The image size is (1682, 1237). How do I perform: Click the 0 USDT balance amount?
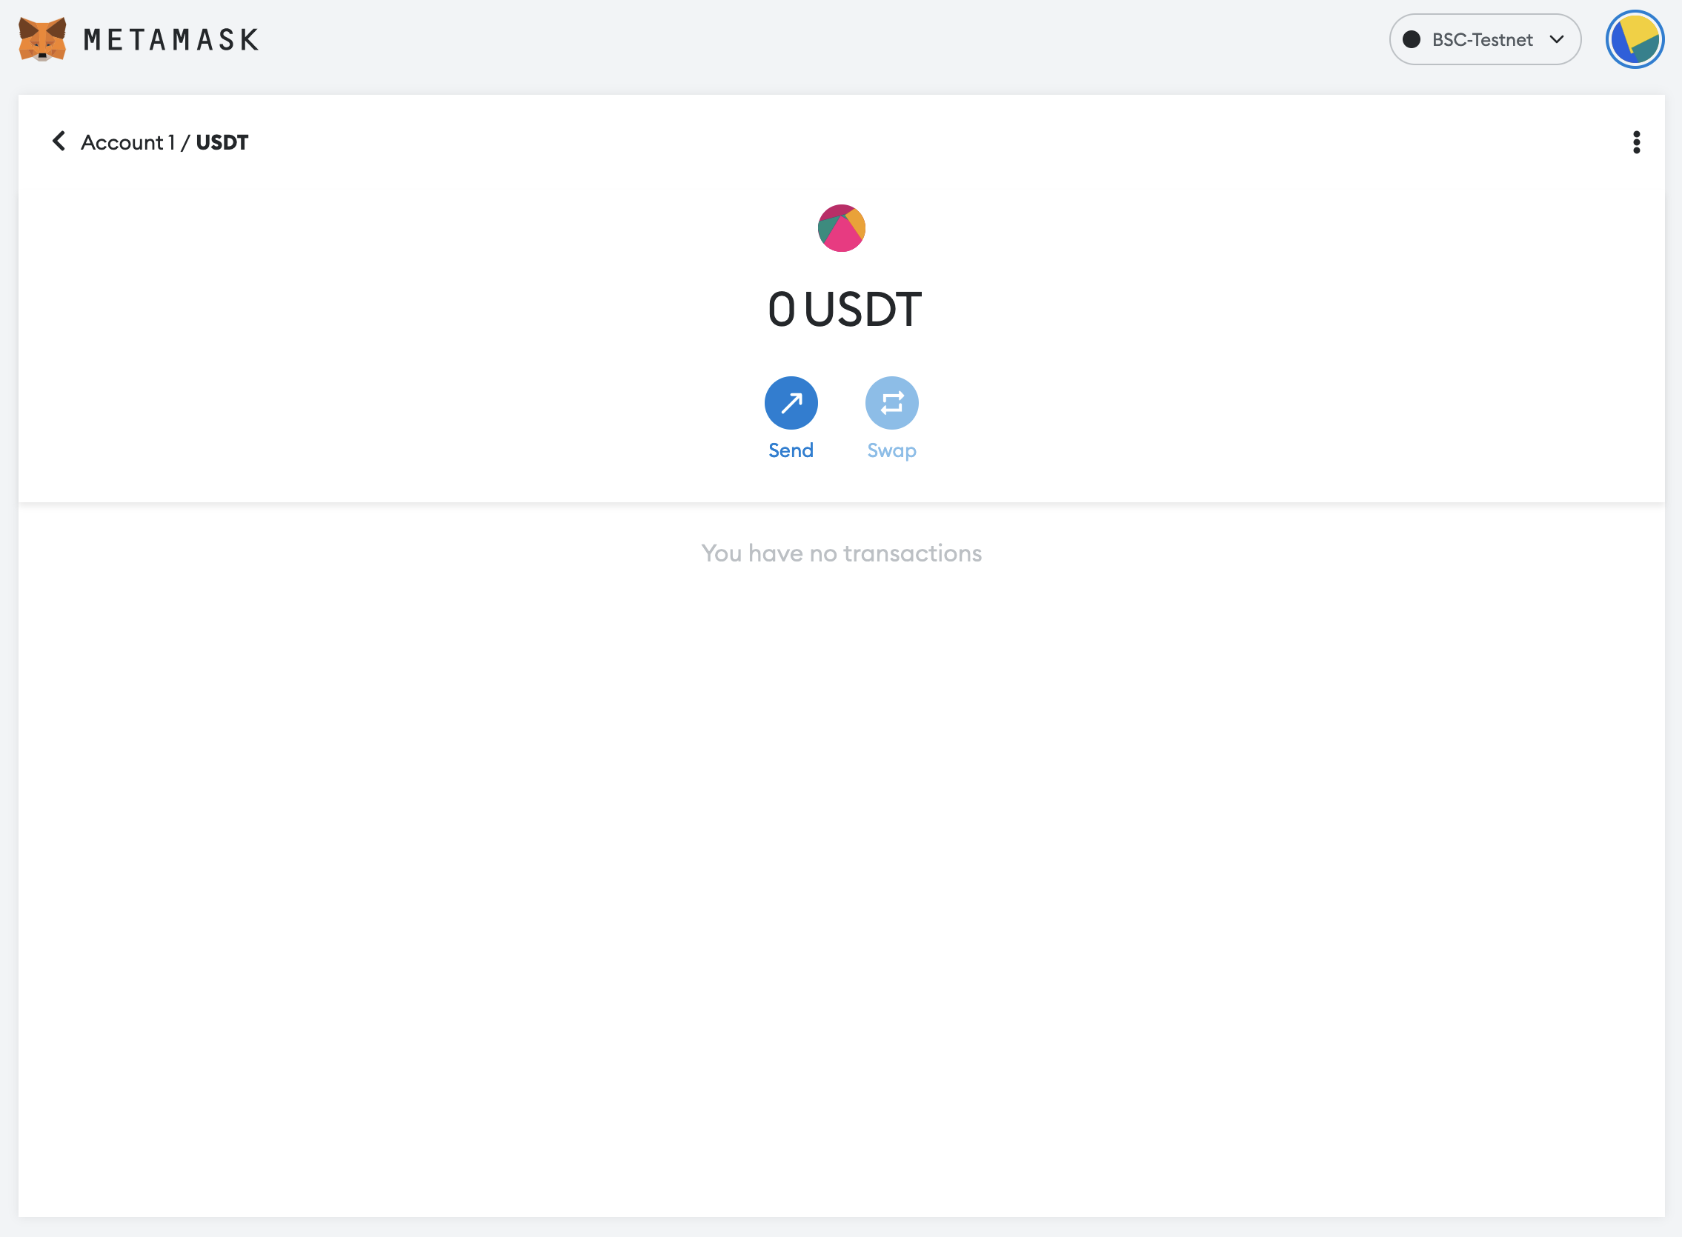[x=844, y=310]
